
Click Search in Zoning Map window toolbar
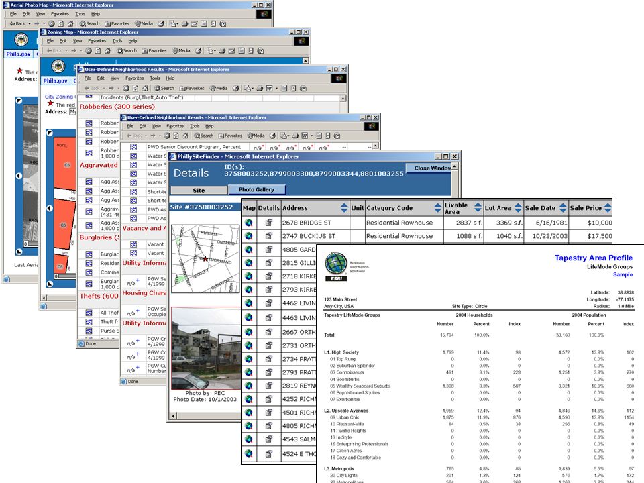(127, 50)
